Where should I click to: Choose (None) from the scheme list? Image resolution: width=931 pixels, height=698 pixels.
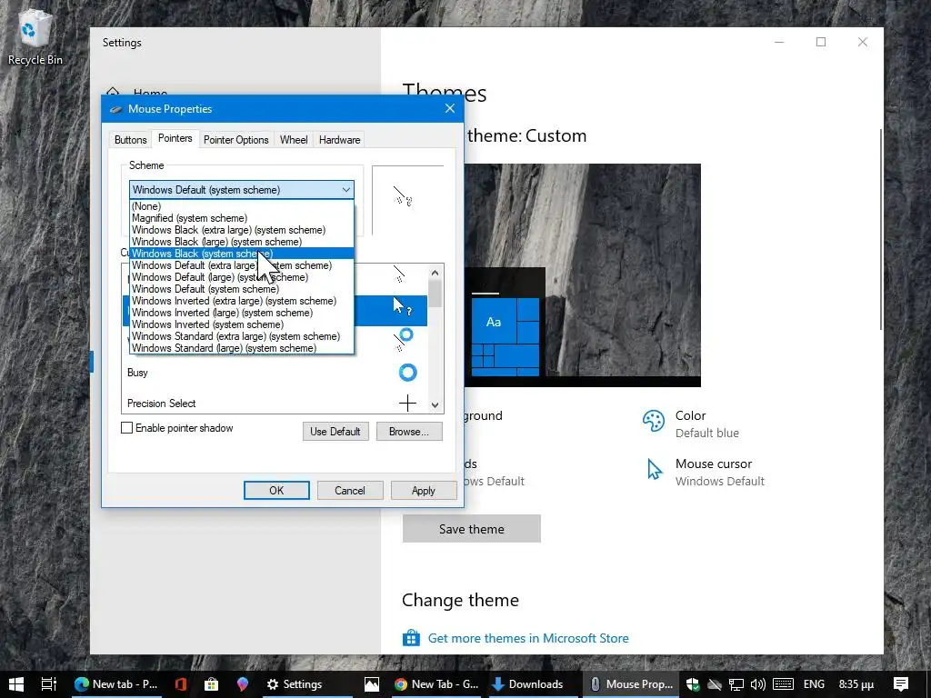(x=242, y=206)
